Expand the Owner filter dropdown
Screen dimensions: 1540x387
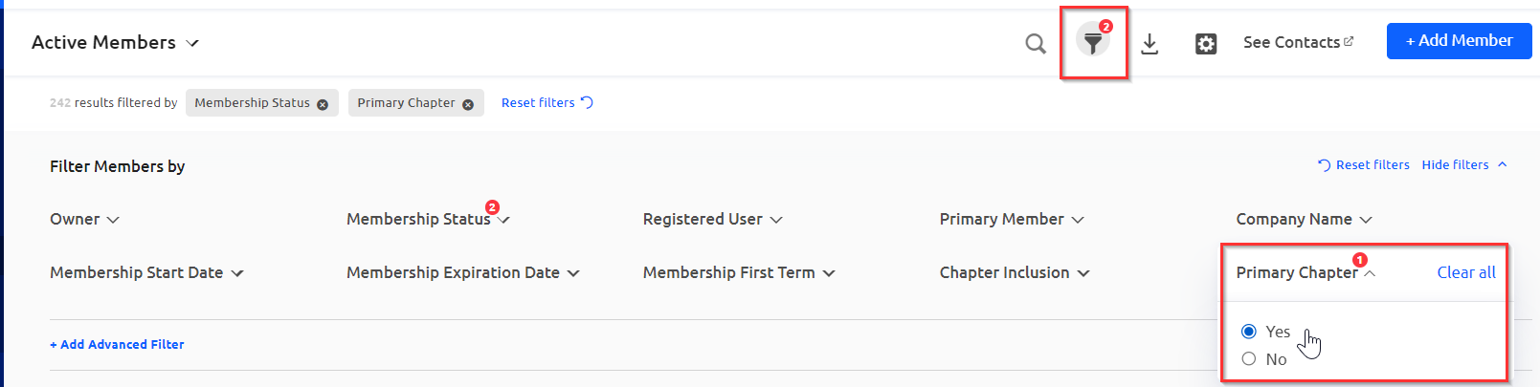point(84,219)
